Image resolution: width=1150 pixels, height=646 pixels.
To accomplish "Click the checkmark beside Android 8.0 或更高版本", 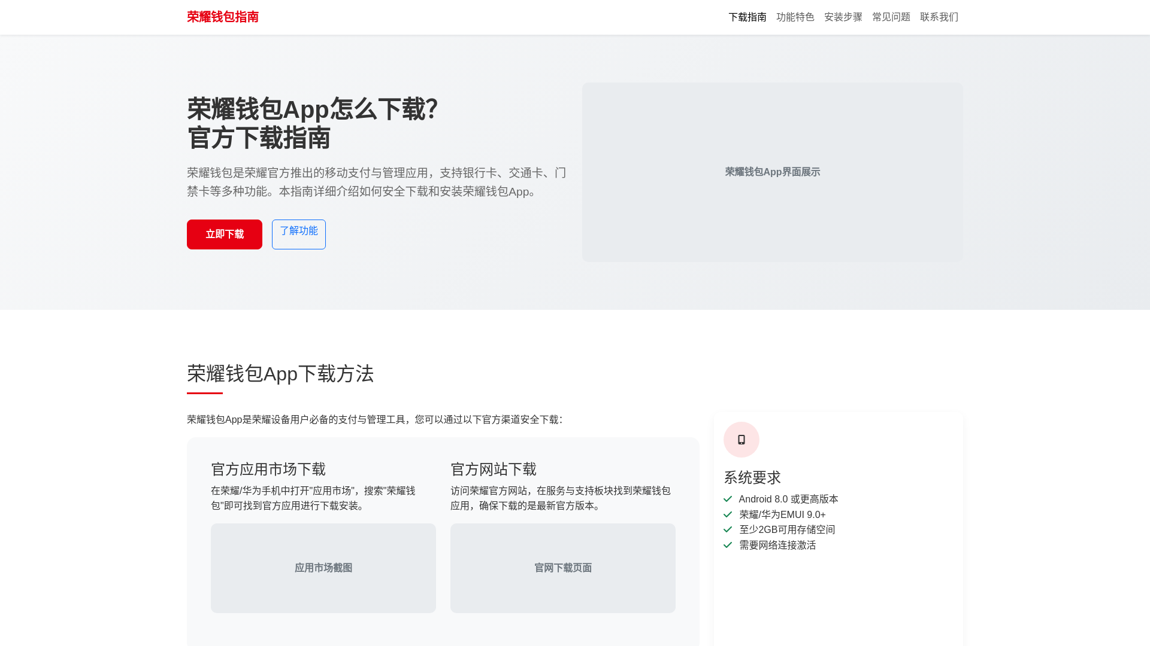I will click(728, 499).
